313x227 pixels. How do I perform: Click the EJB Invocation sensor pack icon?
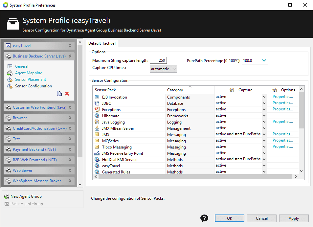click(x=97, y=97)
